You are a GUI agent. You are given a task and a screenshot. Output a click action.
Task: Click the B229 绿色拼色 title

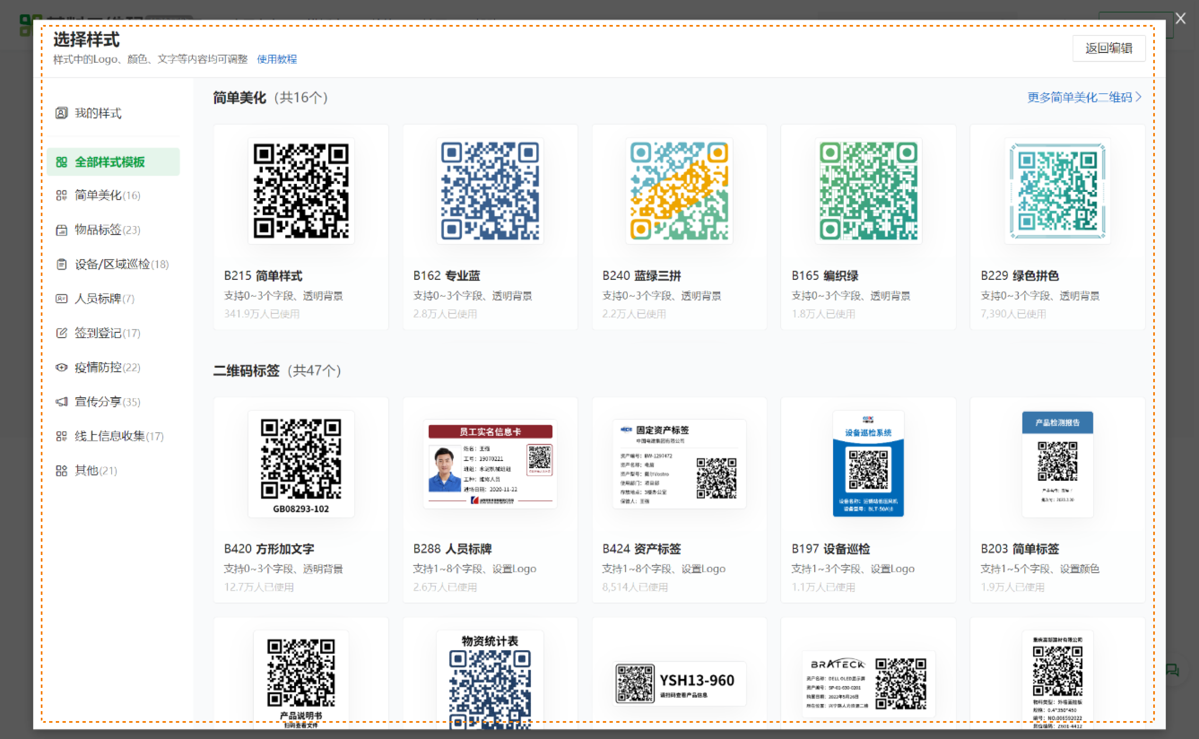[x=1020, y=276]
